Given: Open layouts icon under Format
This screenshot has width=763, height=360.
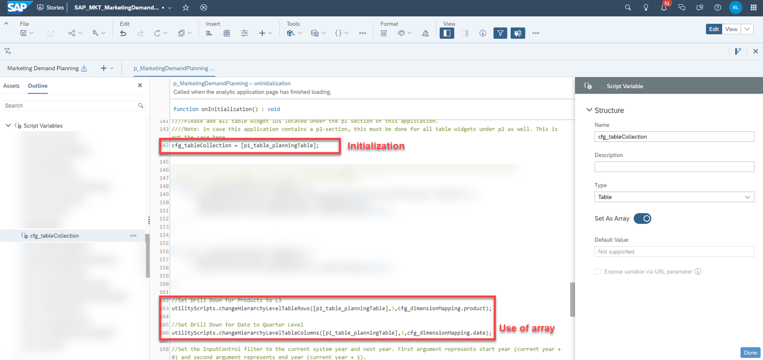Looking at the screenshot, I should click(384, 33).
